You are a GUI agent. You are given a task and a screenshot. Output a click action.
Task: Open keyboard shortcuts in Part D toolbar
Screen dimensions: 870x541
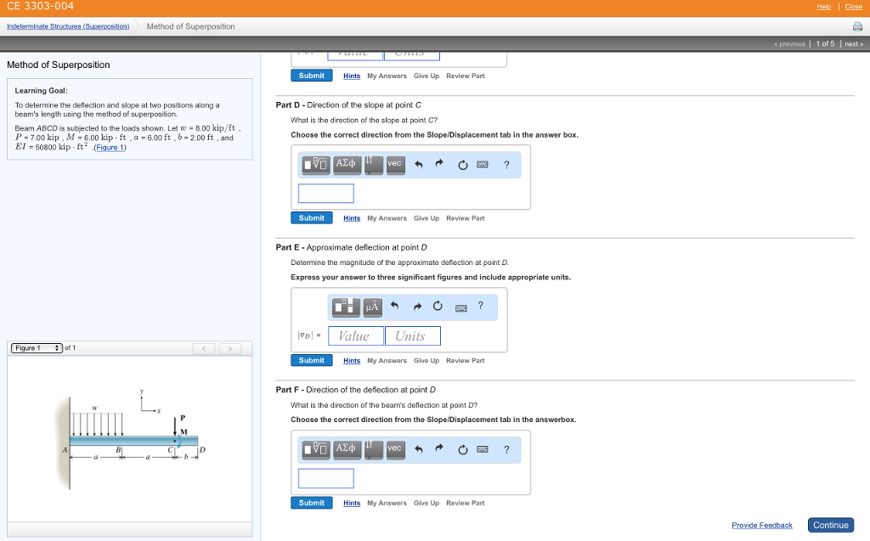pyautogui.click(x=483, y=165)
